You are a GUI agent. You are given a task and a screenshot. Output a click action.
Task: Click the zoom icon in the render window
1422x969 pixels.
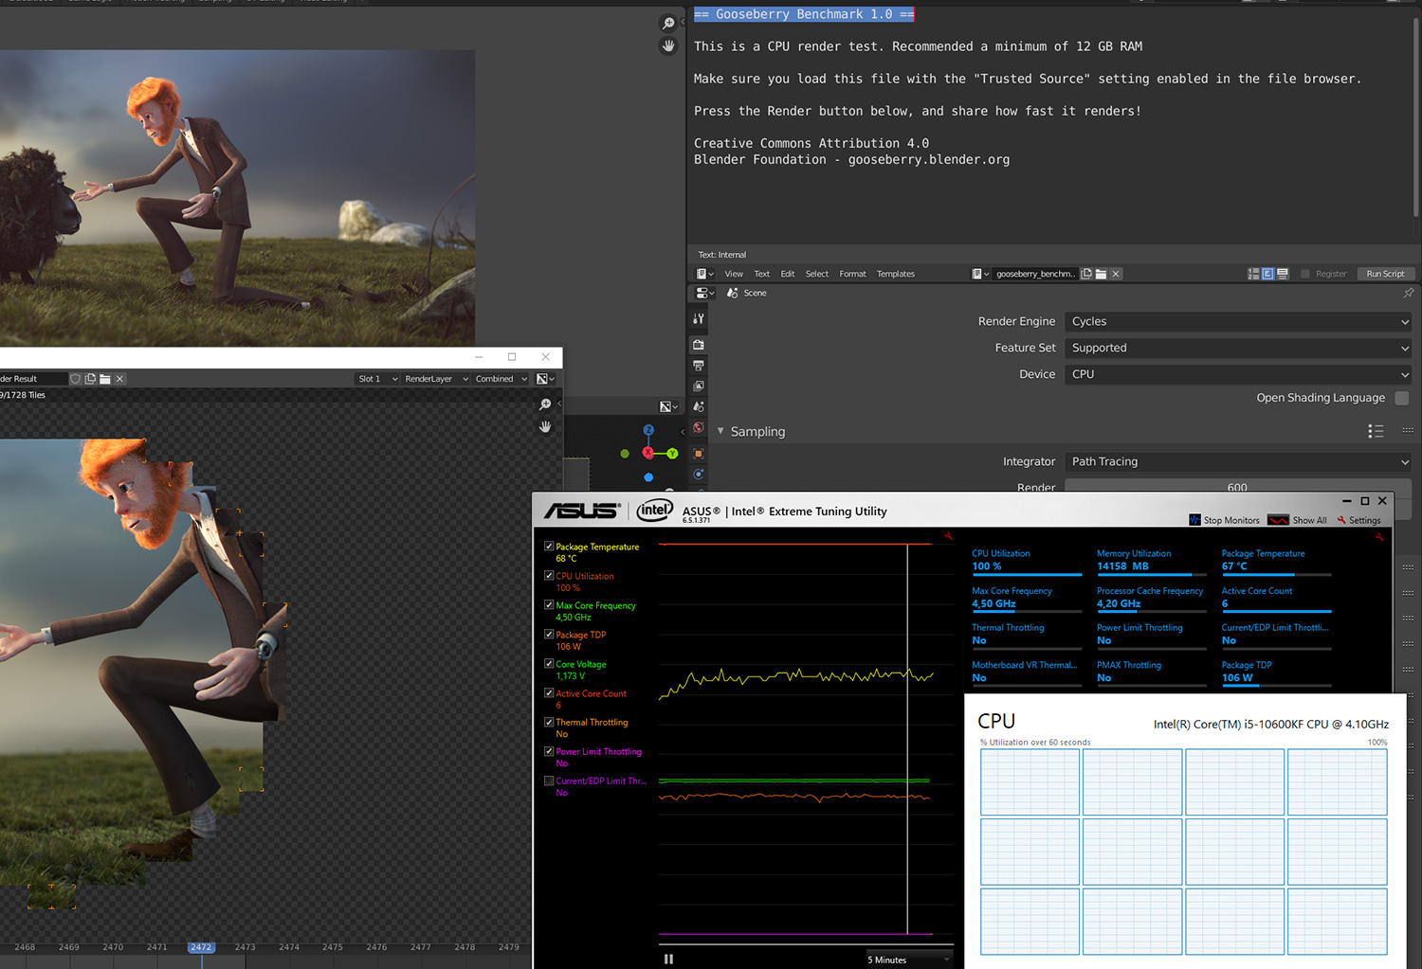[x=545, y=404]
